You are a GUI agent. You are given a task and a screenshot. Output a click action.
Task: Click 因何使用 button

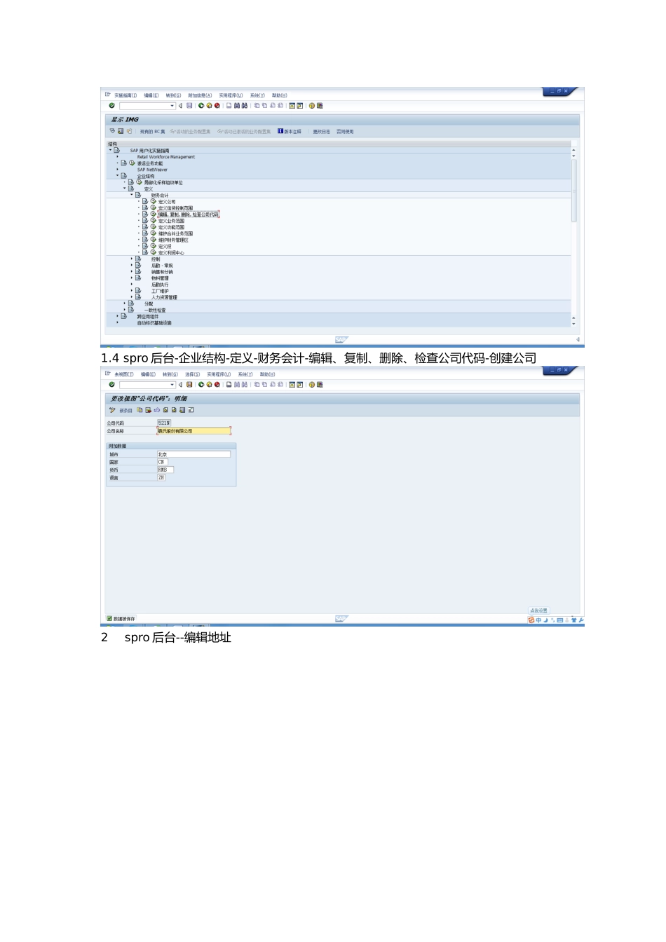pos(345,132)
